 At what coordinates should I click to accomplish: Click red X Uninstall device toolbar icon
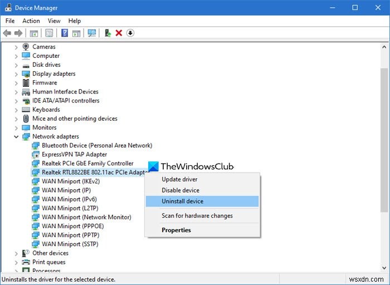pos(119,33)
